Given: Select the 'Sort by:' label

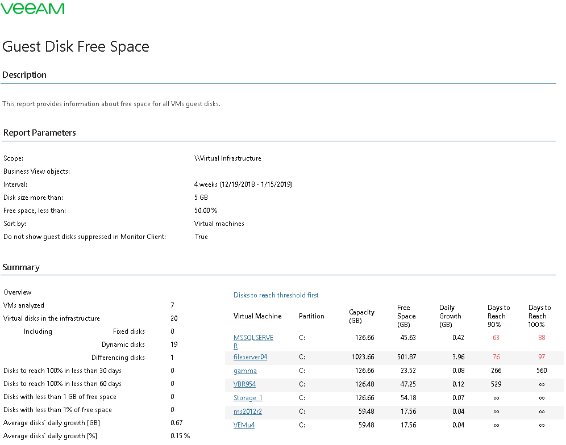Looking at the screenshot, I should tap(15, 224).
